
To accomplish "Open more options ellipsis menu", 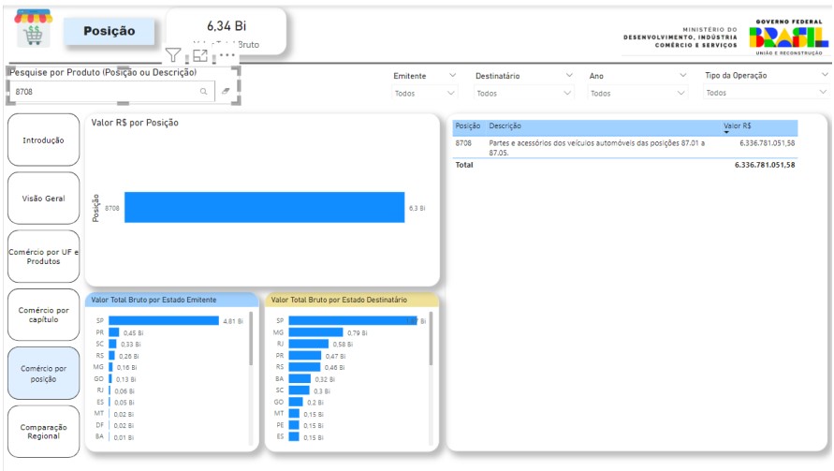I will pyautogui.click(x=227, y=55).
